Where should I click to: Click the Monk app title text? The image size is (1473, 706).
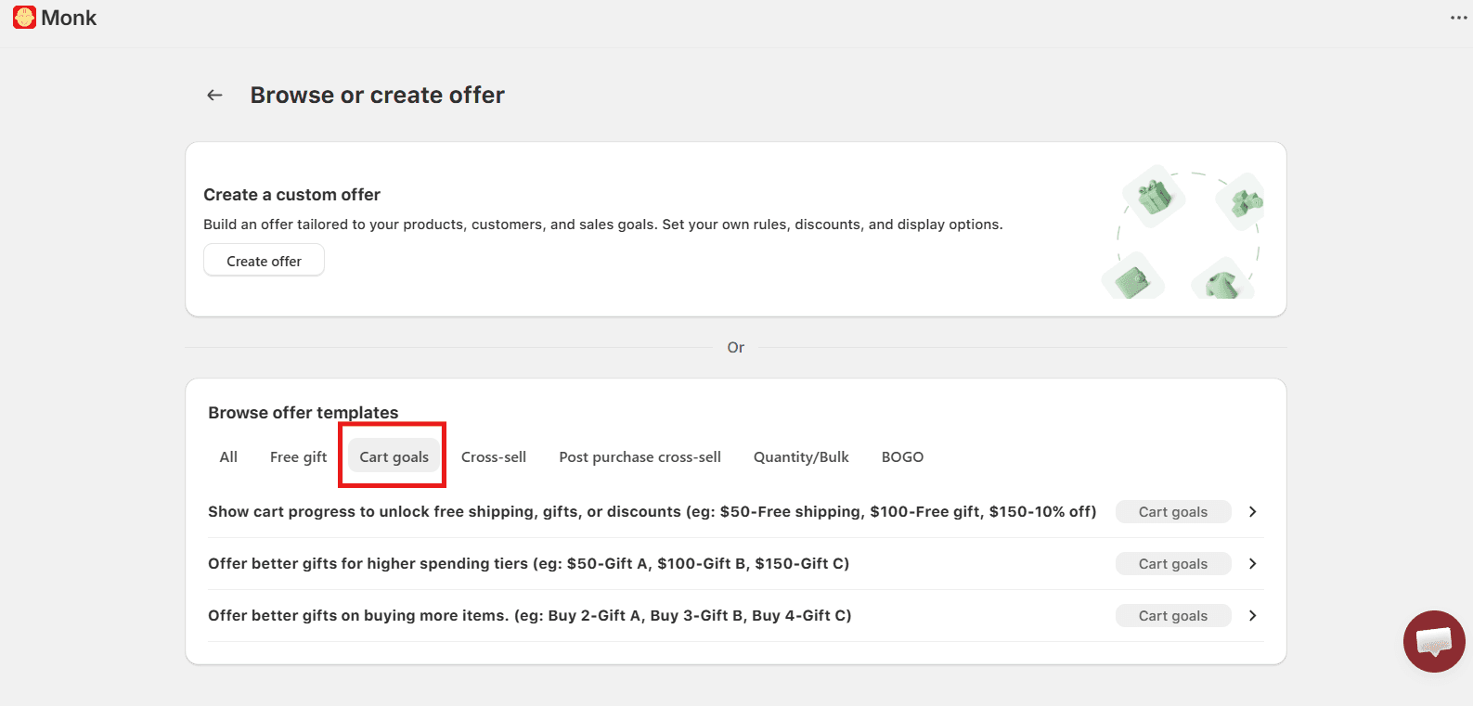pyautogui.click(x=69, y=18)
